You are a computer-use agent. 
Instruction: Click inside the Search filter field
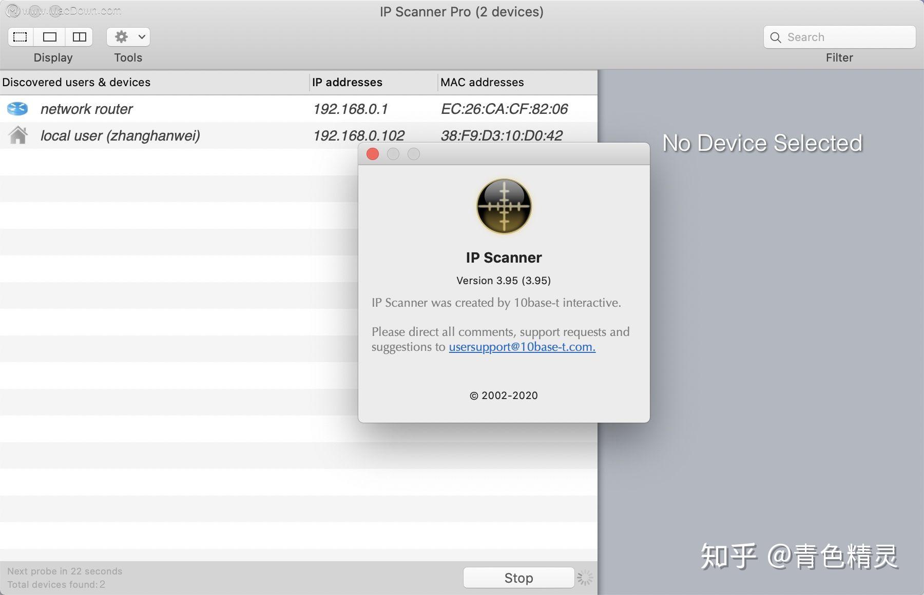pyautogui.click(x=842, y=37)
